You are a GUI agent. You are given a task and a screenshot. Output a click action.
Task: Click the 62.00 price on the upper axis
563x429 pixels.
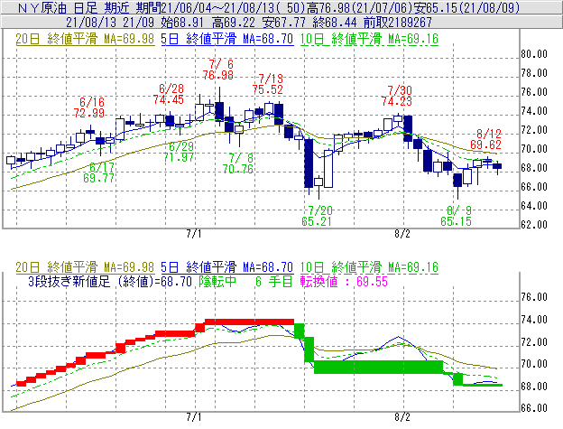534,225
